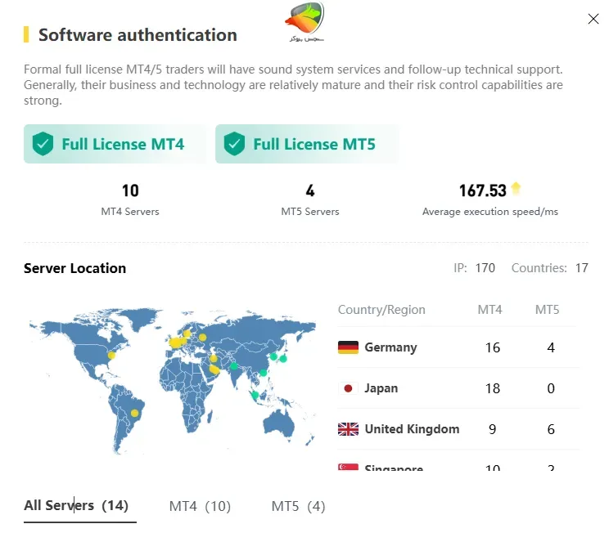
Task: Click Japan's MT5 count 0
Action: point(551,388)
